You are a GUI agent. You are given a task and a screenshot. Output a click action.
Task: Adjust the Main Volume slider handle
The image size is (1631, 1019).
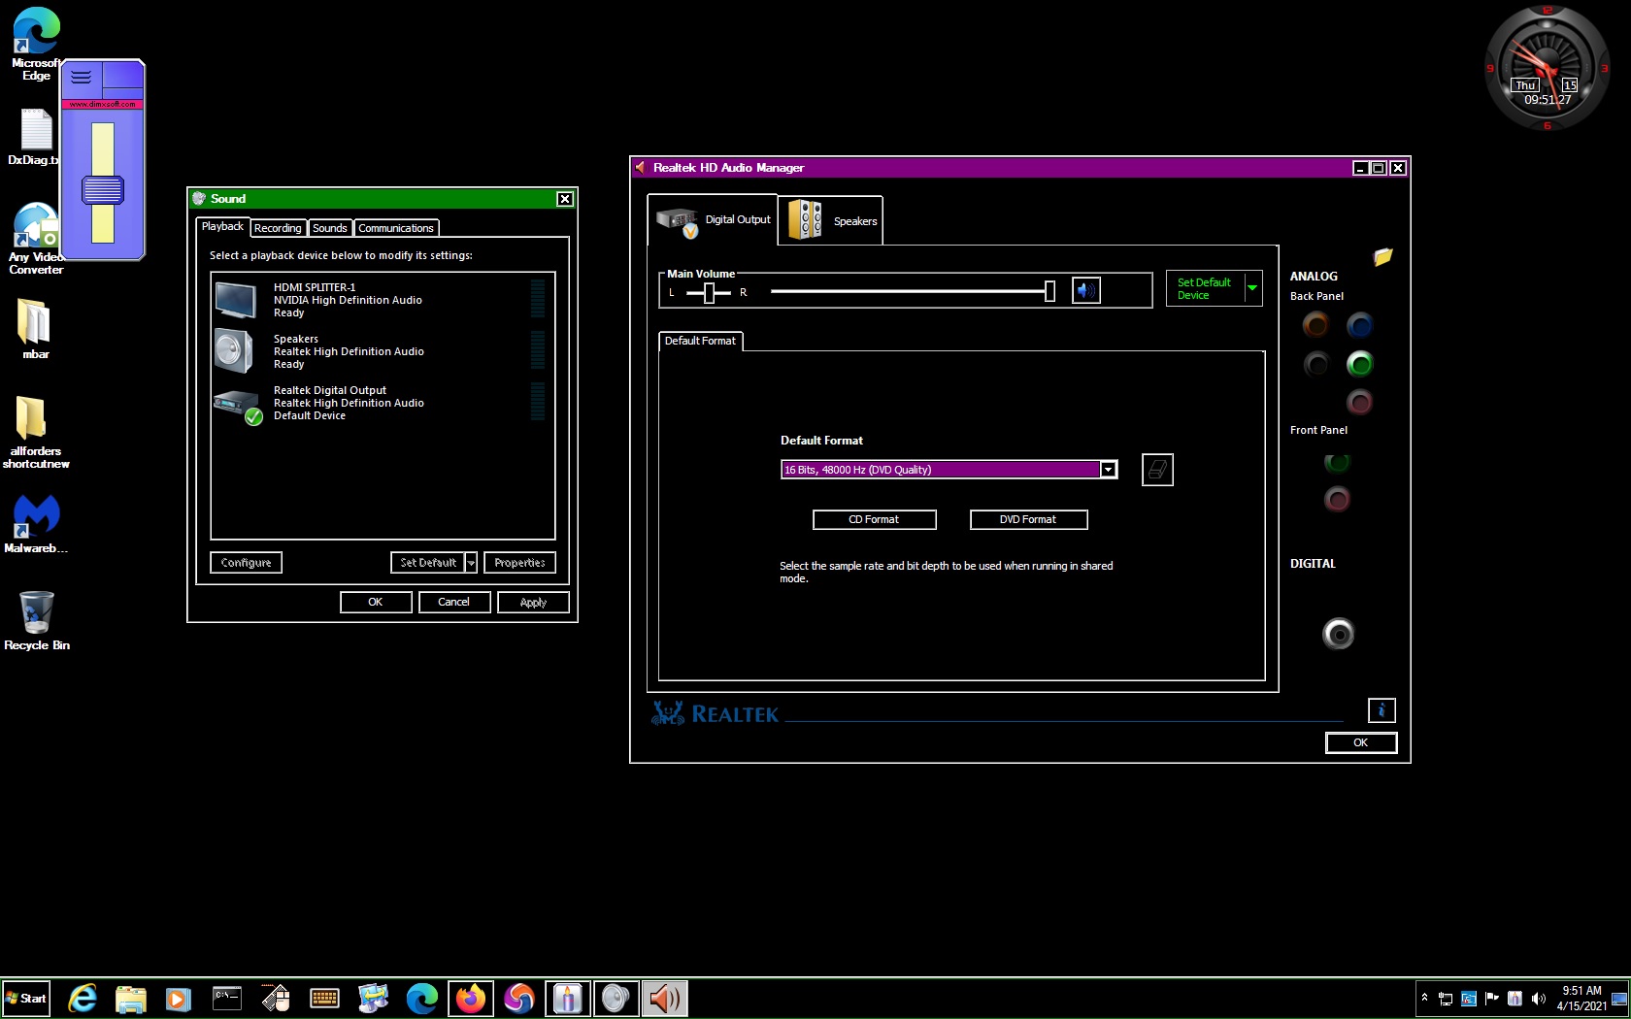[1049, 291]
